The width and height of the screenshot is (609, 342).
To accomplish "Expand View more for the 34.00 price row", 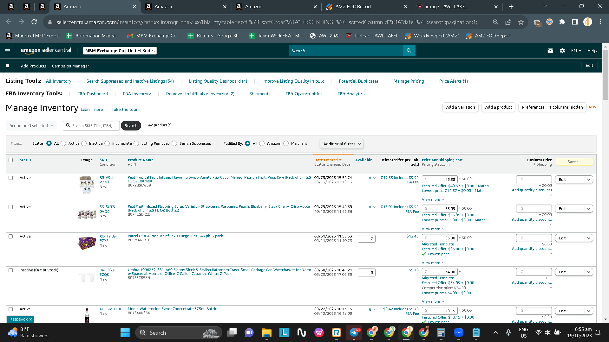I will [433, 302].
